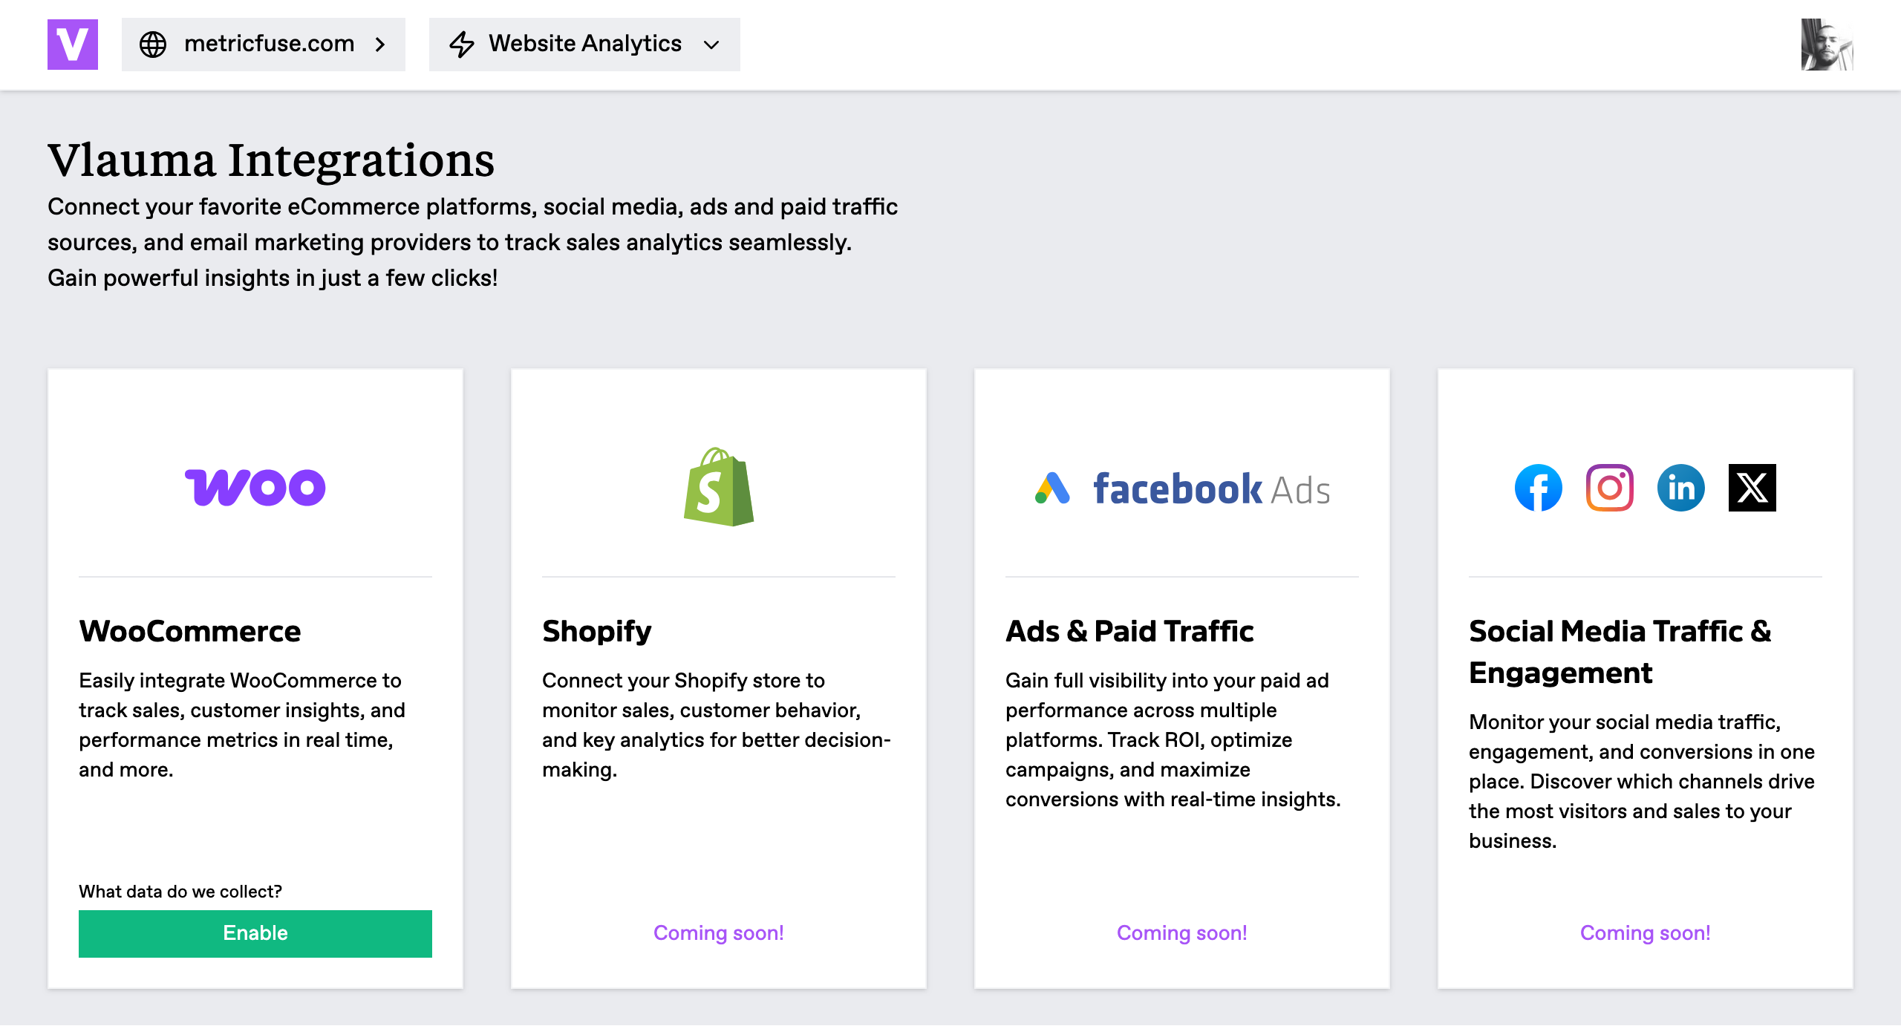Click the green Shopify bag logo
Image resolution: width=1901 pixels, height=1026 pixels.
tap(719, 487)
